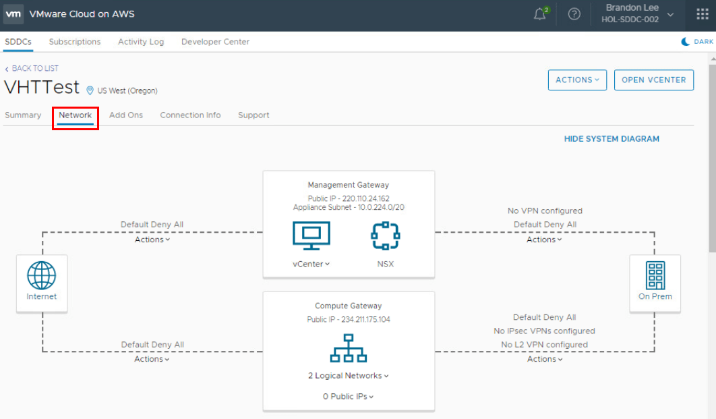Image resolution: width=716 pixels, height=419 pixels.
Task: Toggle the Dark theme switch
Action: 697,42
